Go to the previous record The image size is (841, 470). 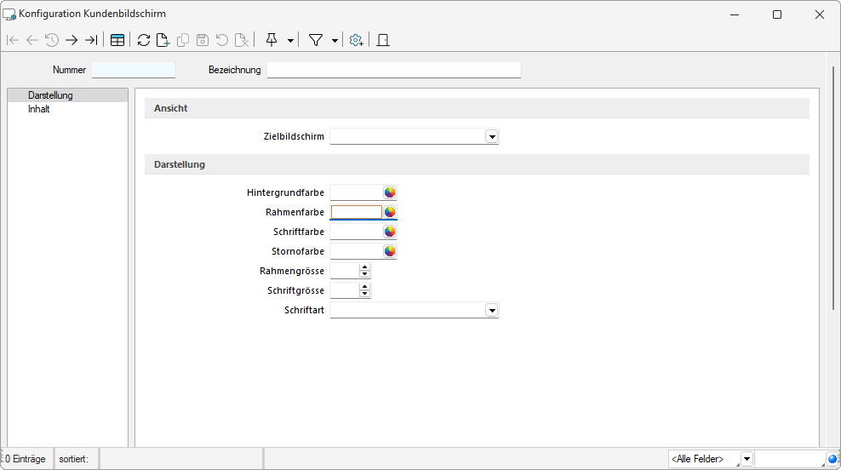pyautogui.click(x=32, y=40)
